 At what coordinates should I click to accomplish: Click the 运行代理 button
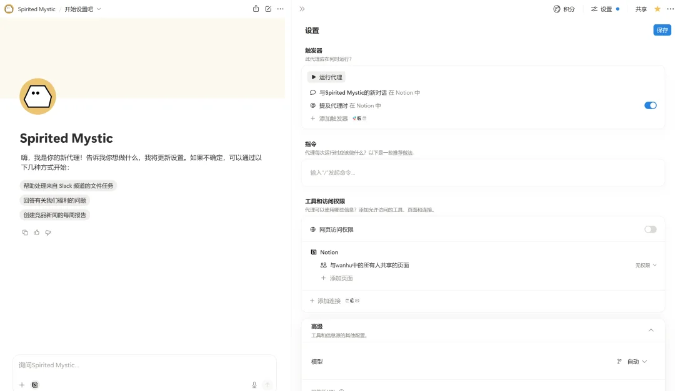coord(326,77)
